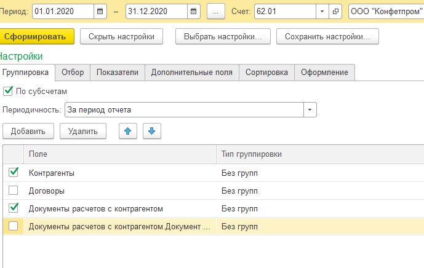The image size is (424, 268).
Task: Uncheck Документы расчетов с контрагентом field
Action: click(14, 208)
